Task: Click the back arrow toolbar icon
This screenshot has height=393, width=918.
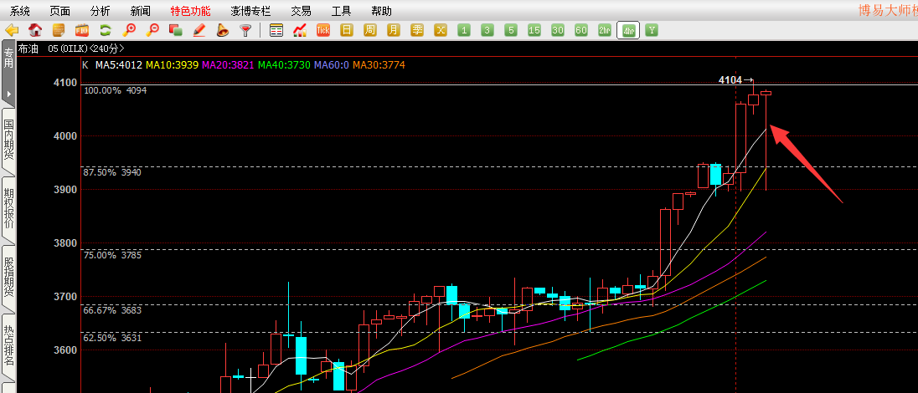Action: tap(12, 30)
